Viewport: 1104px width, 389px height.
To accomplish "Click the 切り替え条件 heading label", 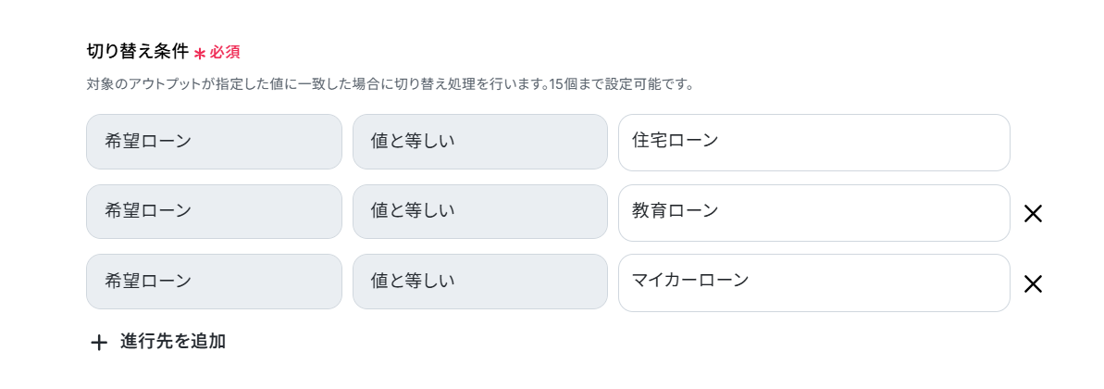I will click(x=137, y=51).
